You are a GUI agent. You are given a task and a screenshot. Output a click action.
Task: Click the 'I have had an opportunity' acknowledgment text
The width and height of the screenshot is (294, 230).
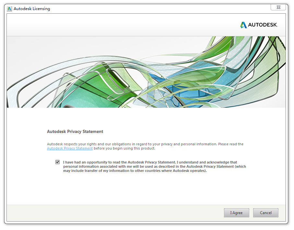155,166
